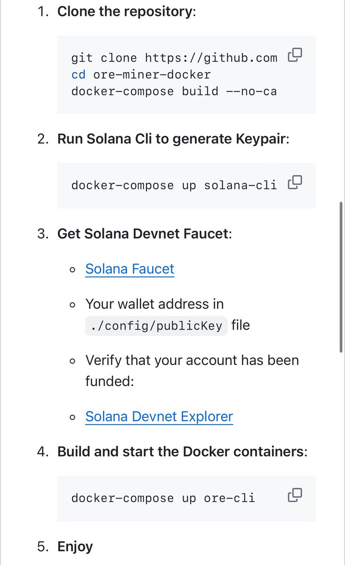Screen dimensions: 345x565
Task: Open the Solana Faucet link
Action: point(129,269)
